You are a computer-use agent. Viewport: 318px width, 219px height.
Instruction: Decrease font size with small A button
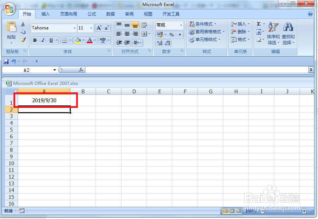point(107,28)
